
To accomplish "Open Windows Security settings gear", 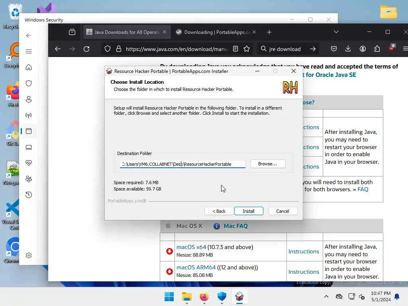I will 29,255.
